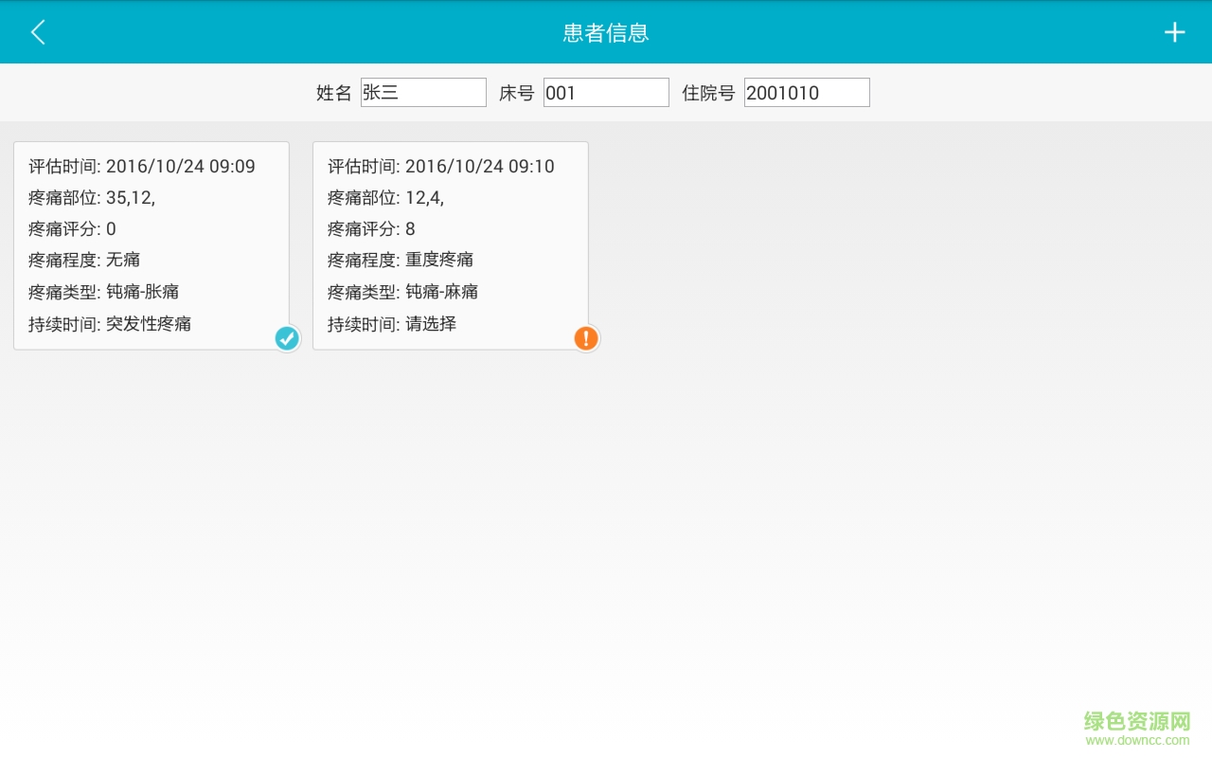Select the 评估时间 2016/10/24 09:09 line
The image size is (1212, 758).
(x=142, y=167)
